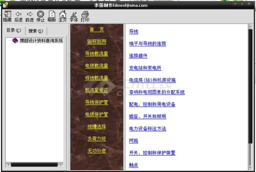Open the 电力设备标注方法 link
Screen dimensions: 256x172
point(147,129)
